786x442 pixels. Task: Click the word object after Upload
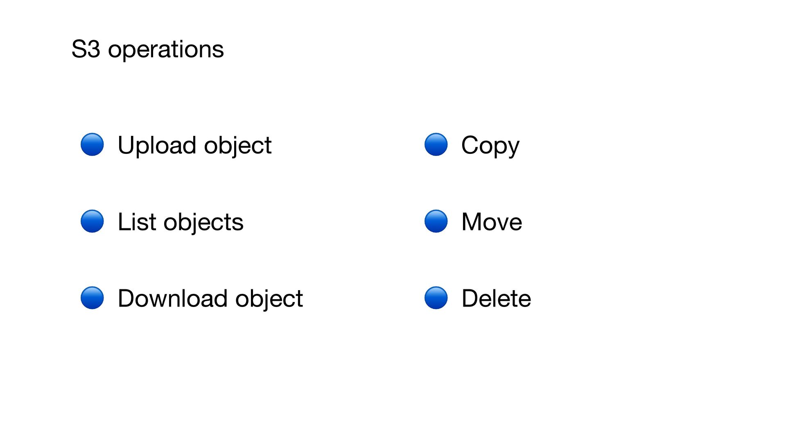point(238,145)
